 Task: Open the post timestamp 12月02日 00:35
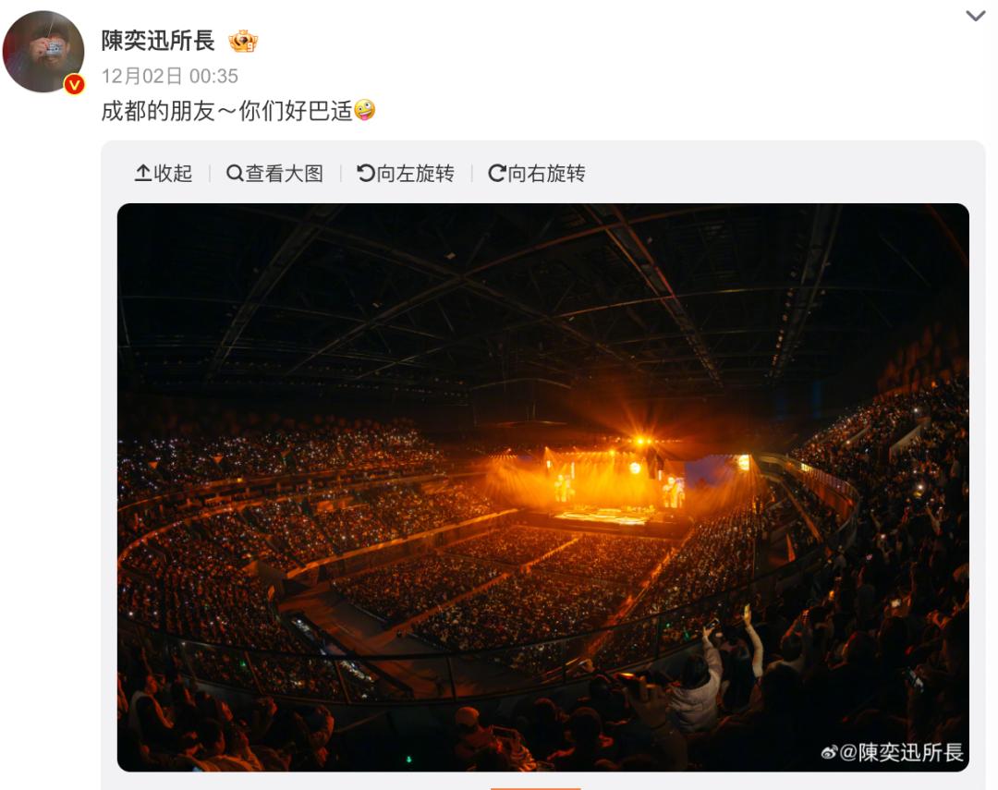pyautogui.click(x=170, y=77)
